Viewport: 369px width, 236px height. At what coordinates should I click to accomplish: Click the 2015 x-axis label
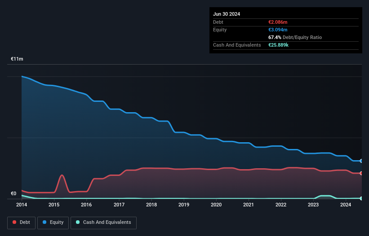54,205
